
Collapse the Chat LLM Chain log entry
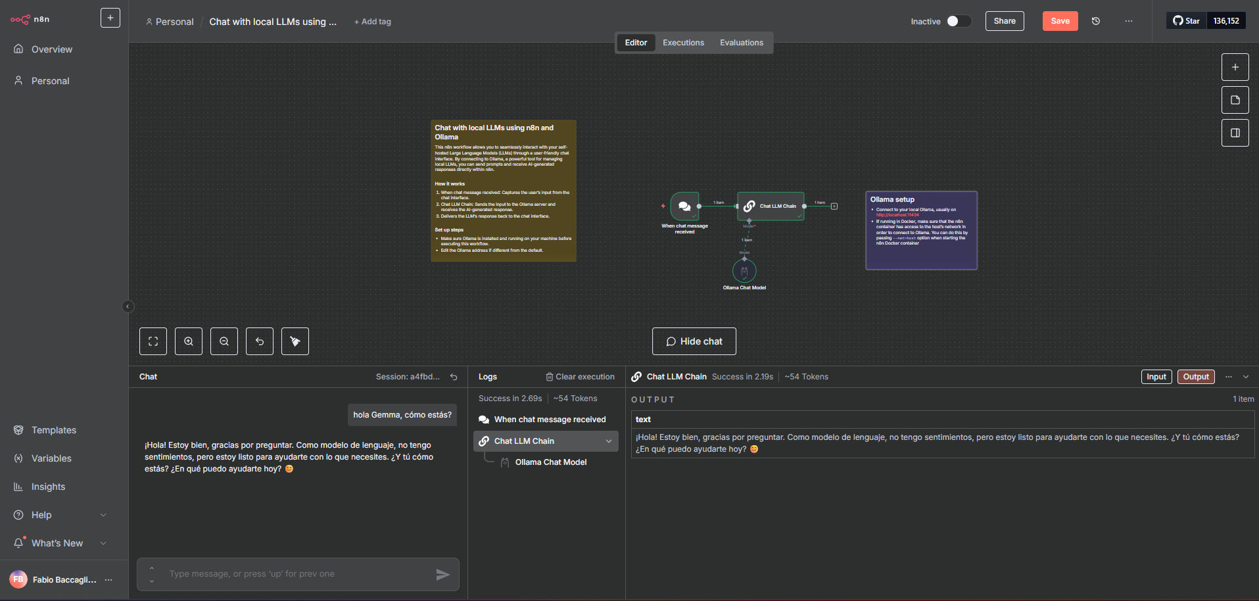tap(609, 441)
